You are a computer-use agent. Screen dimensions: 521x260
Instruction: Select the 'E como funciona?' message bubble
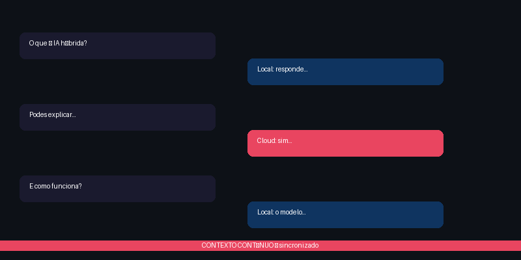[x=117, y=188]
